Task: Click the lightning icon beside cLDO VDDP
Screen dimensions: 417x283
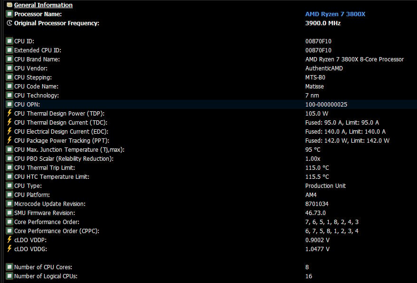Action: click(9, 240)
